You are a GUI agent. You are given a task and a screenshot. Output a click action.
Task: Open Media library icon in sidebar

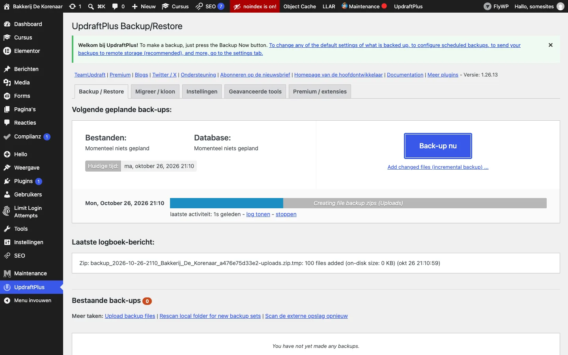(x=7, y=82)
